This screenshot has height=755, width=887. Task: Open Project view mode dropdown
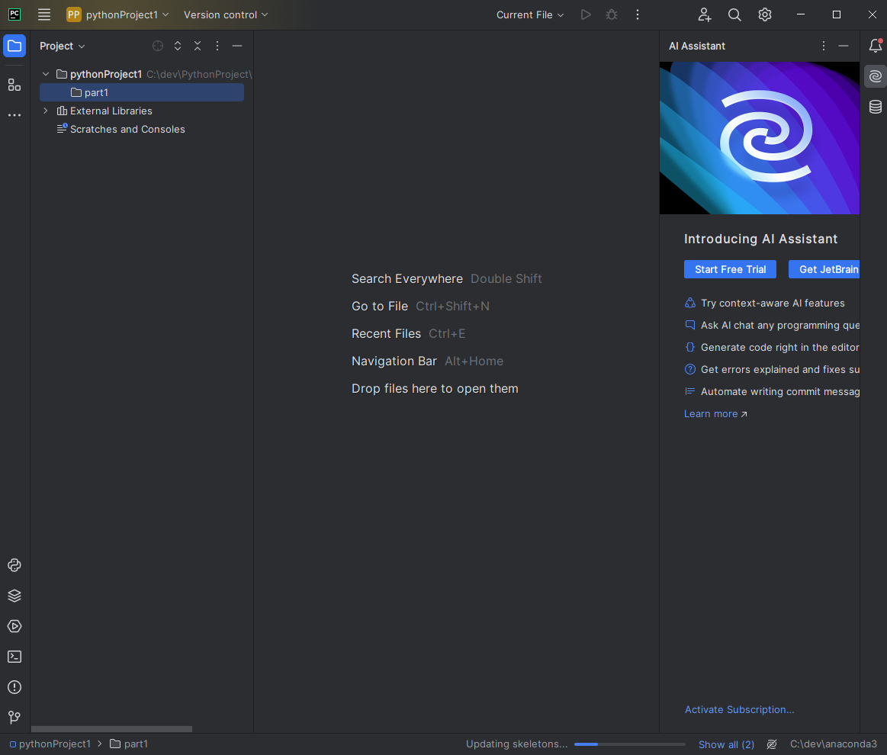[63, 46]
